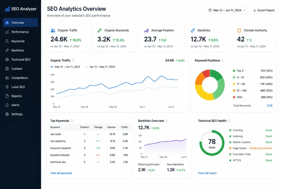Click the info icon beside Keyword Positions
The image size is (283, 189).
coord(222,60)
